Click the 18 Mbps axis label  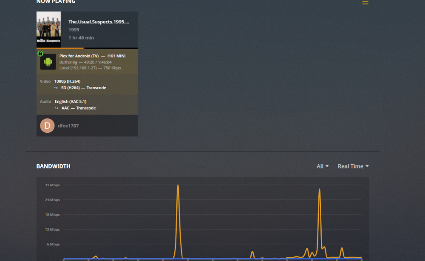(x=52, y=215)
